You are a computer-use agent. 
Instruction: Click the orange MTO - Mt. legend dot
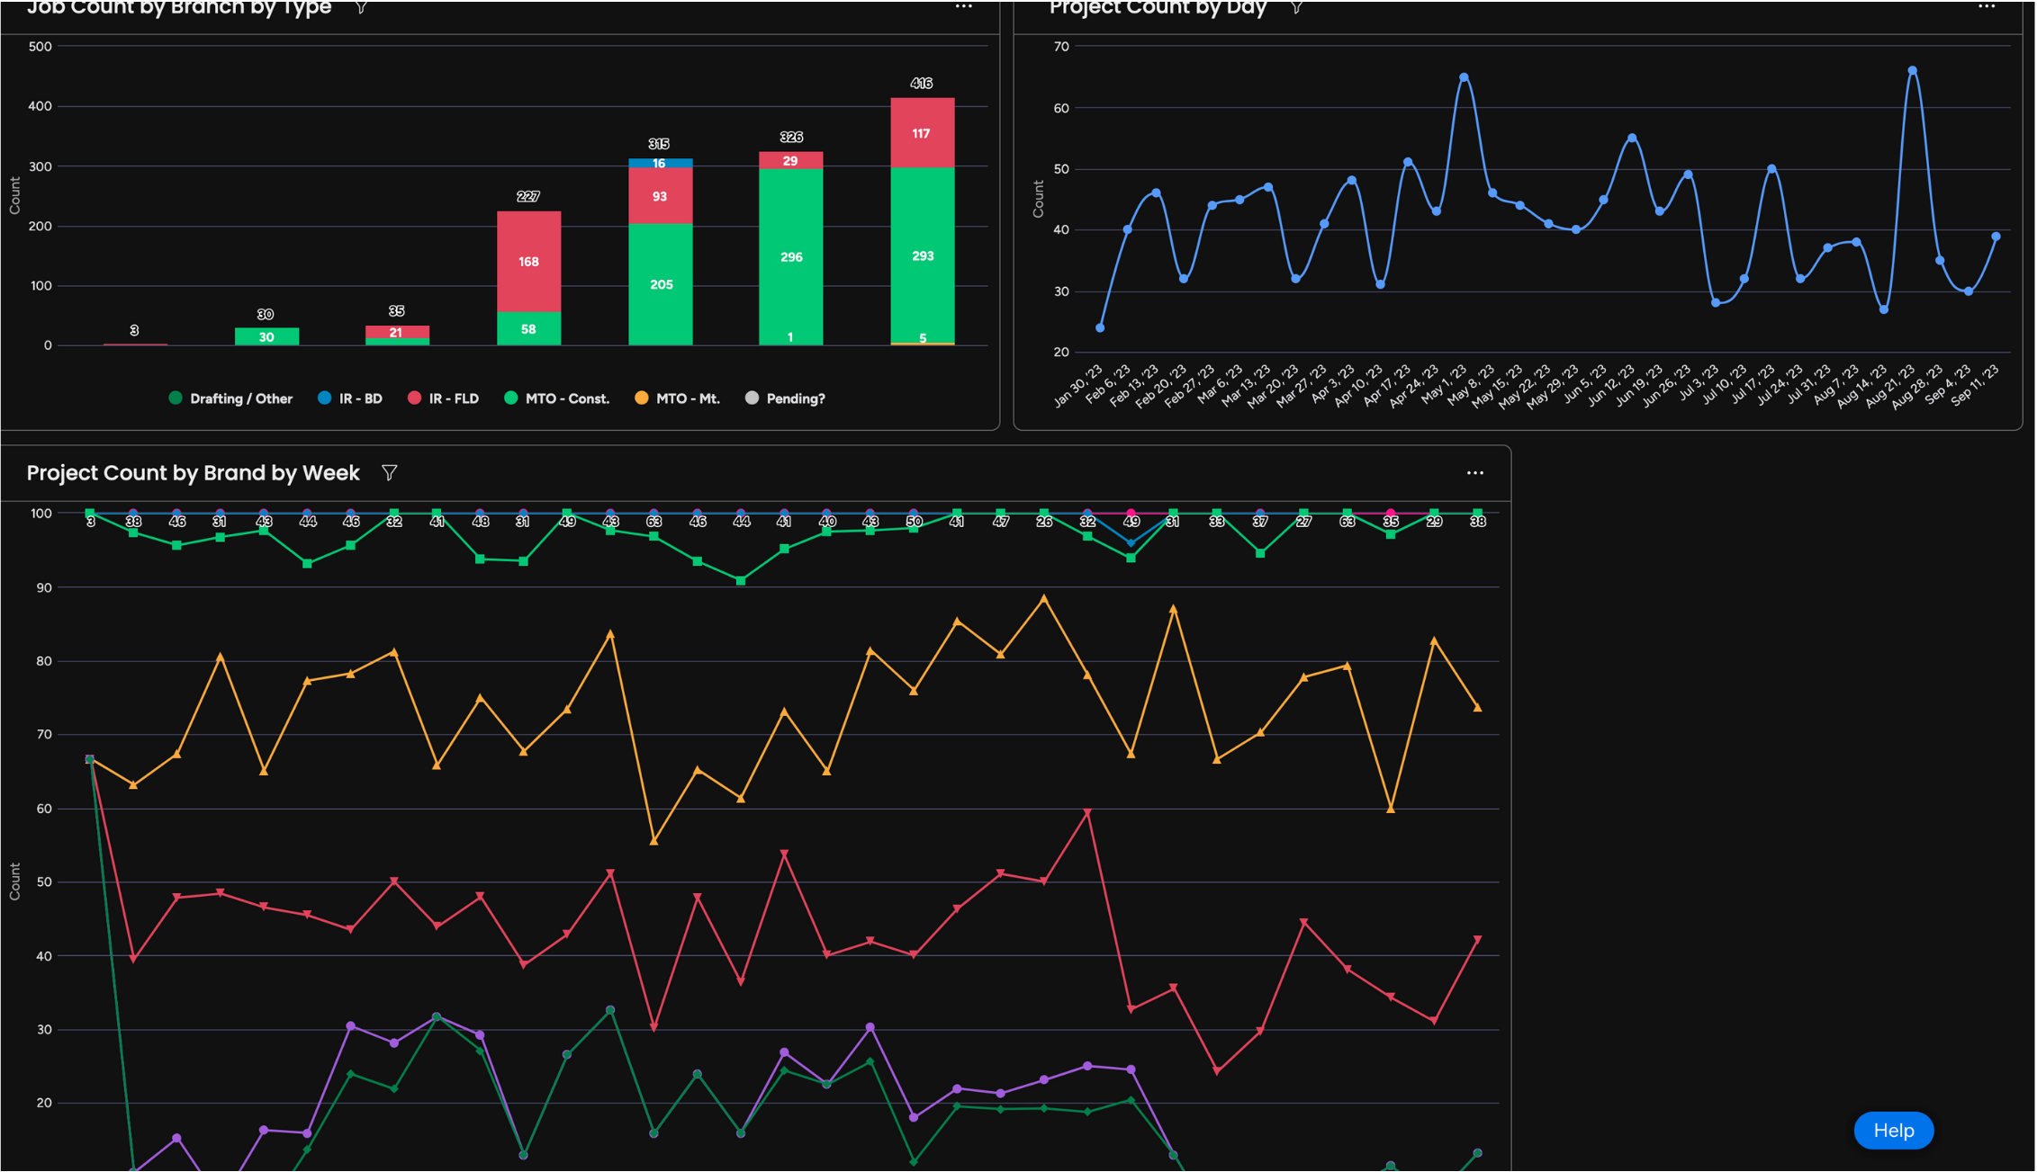641,398
